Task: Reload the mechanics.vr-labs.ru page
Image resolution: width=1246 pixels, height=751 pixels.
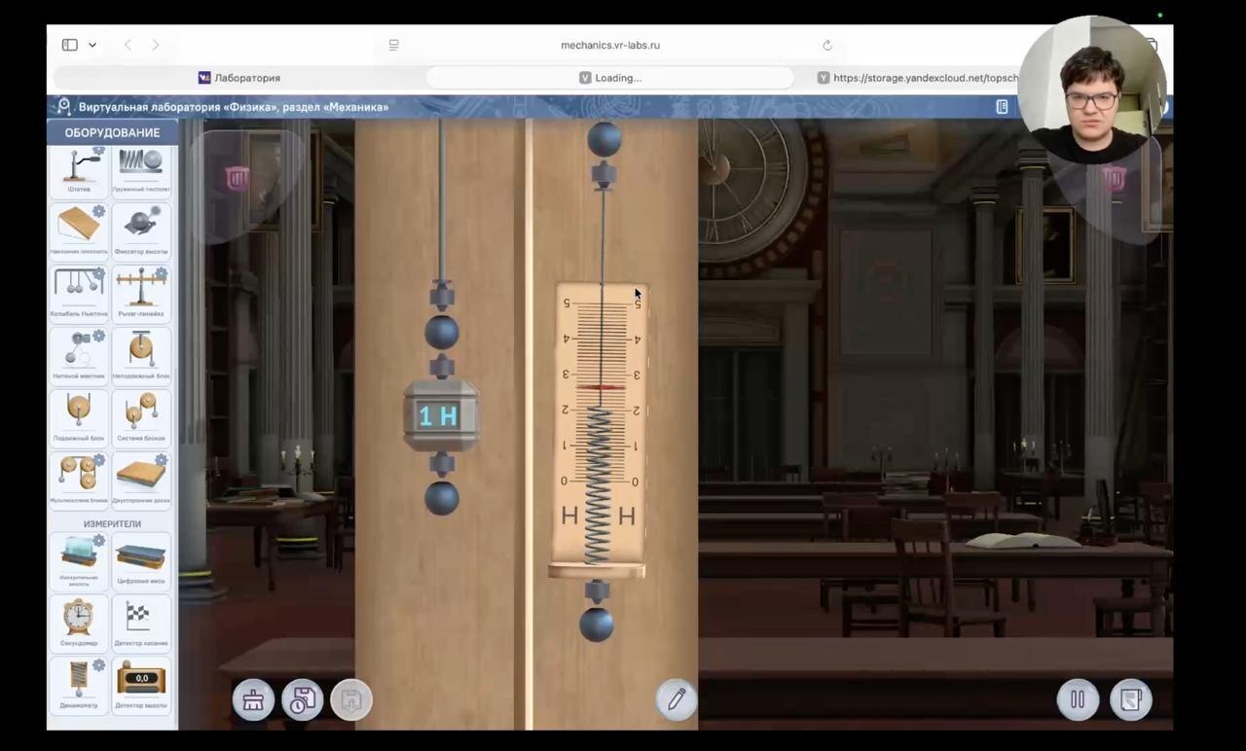Action: click(827, 45)
